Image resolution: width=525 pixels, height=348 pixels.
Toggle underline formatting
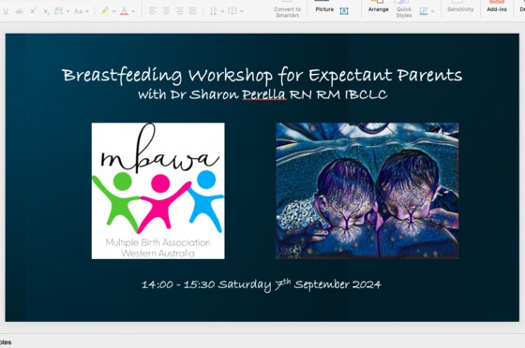6,11
